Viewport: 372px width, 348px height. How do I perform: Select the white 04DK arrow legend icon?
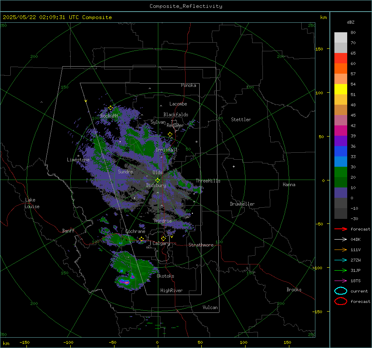(341, 240)
